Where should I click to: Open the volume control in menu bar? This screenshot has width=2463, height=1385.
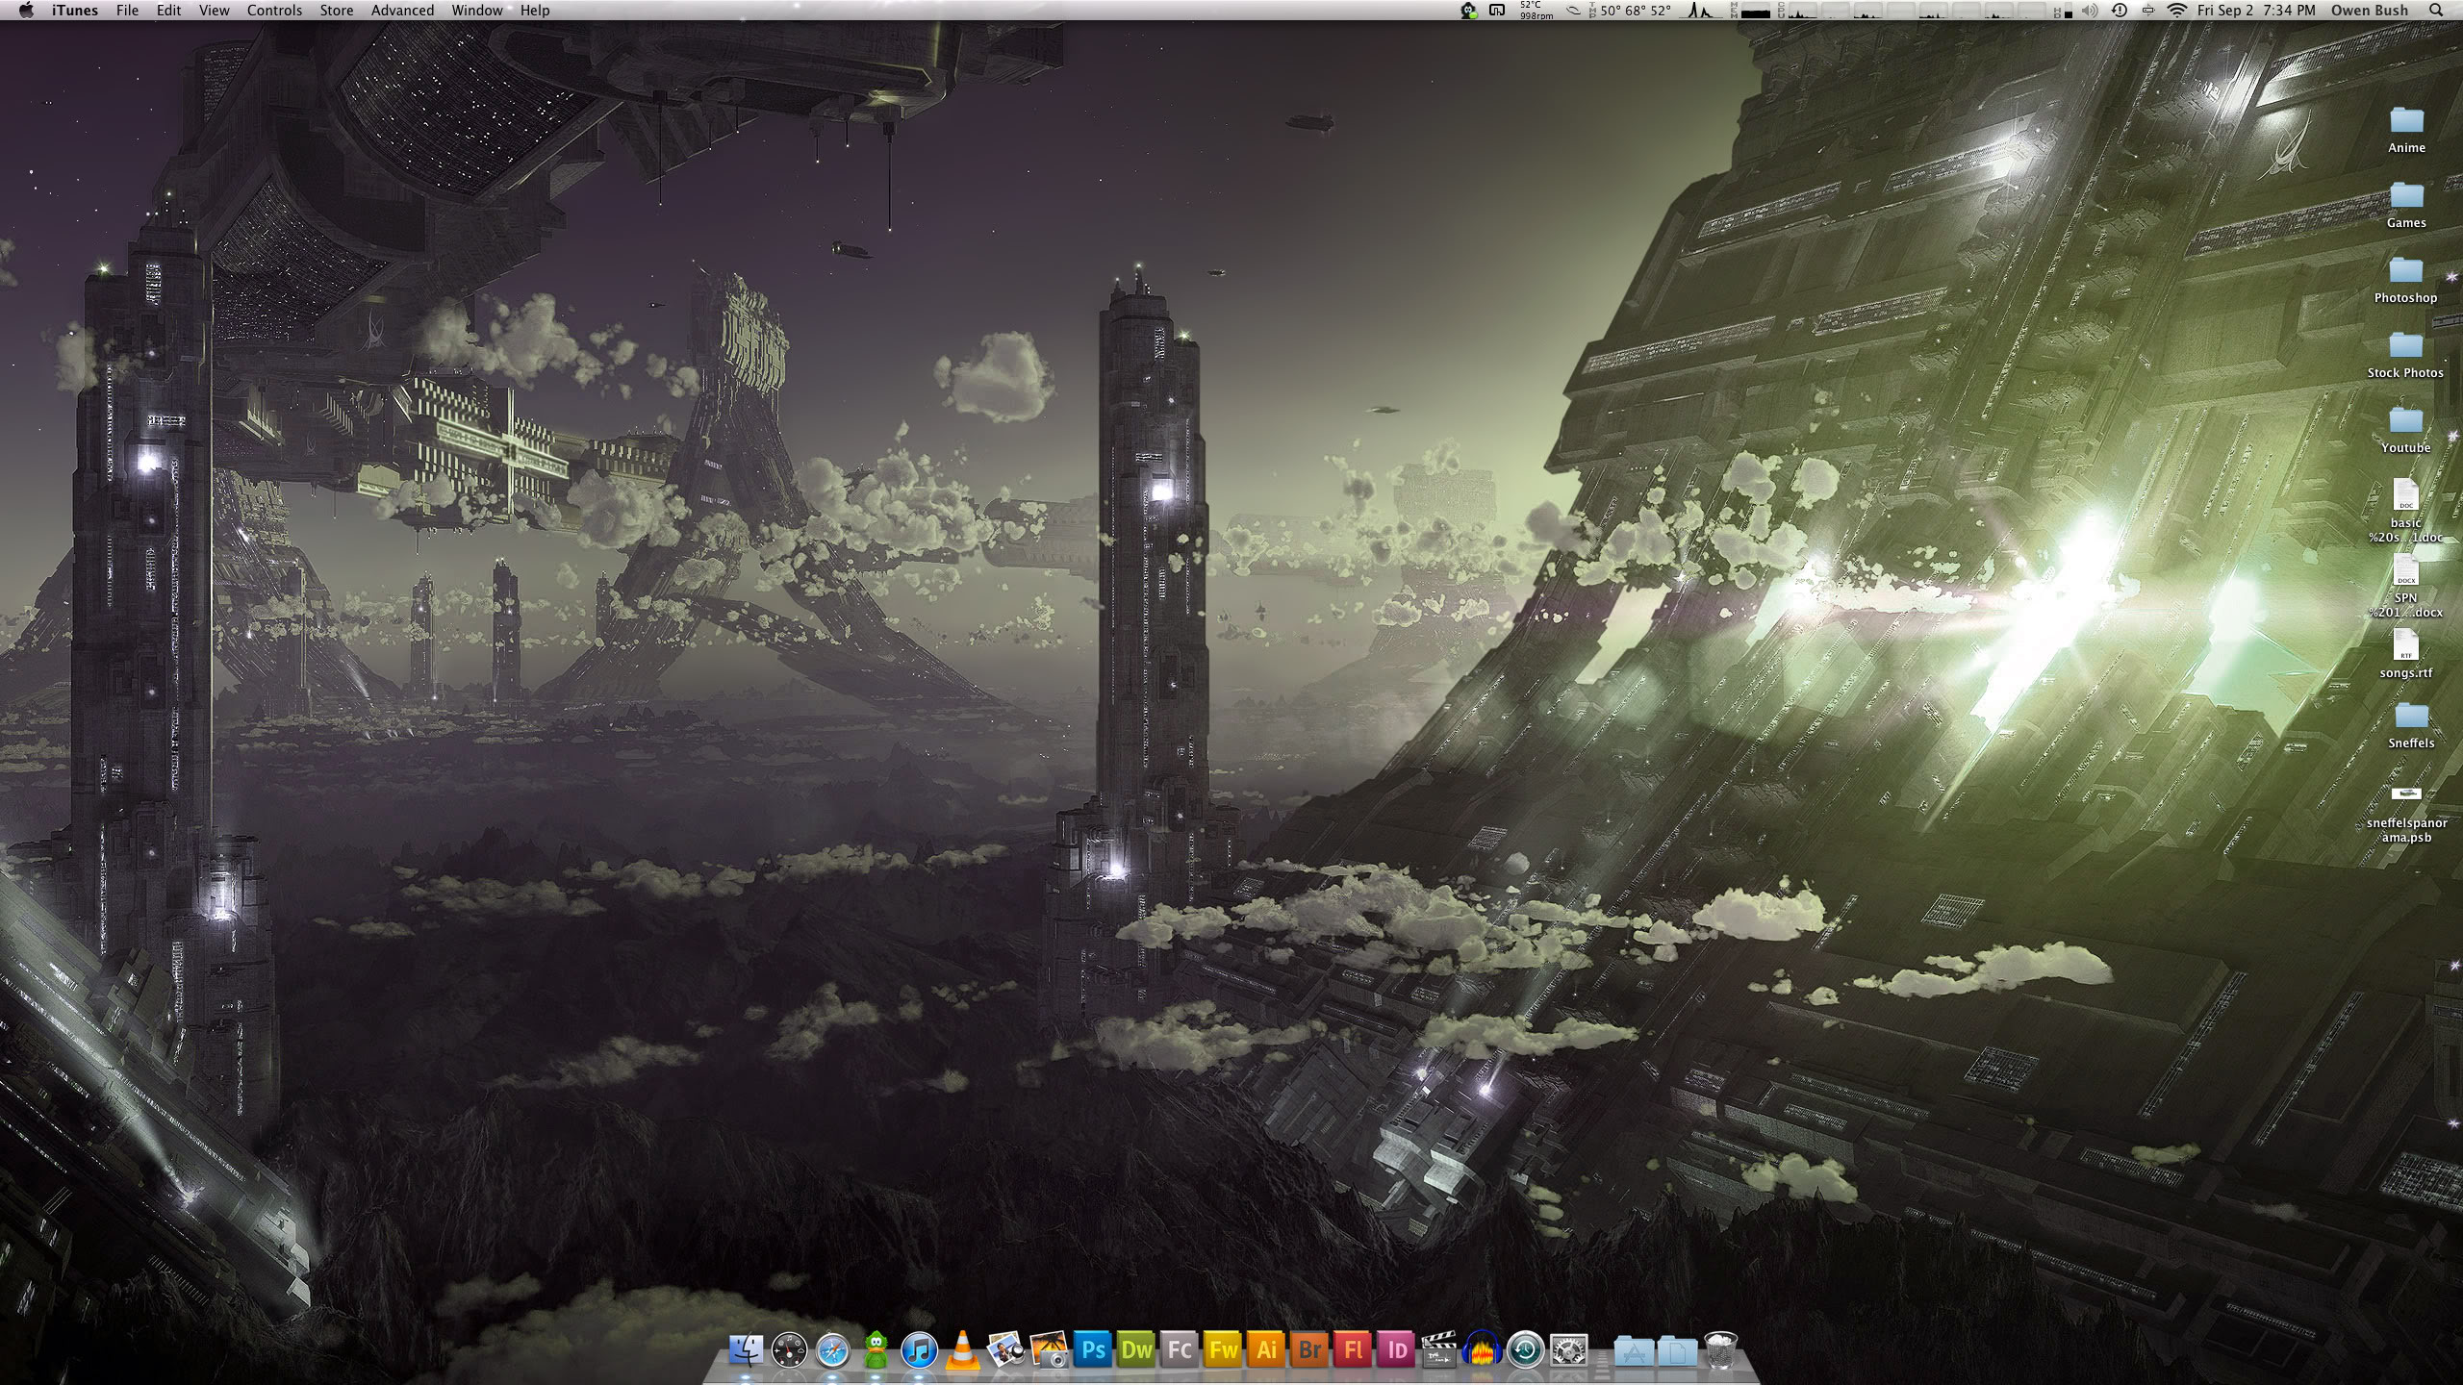2090,11
